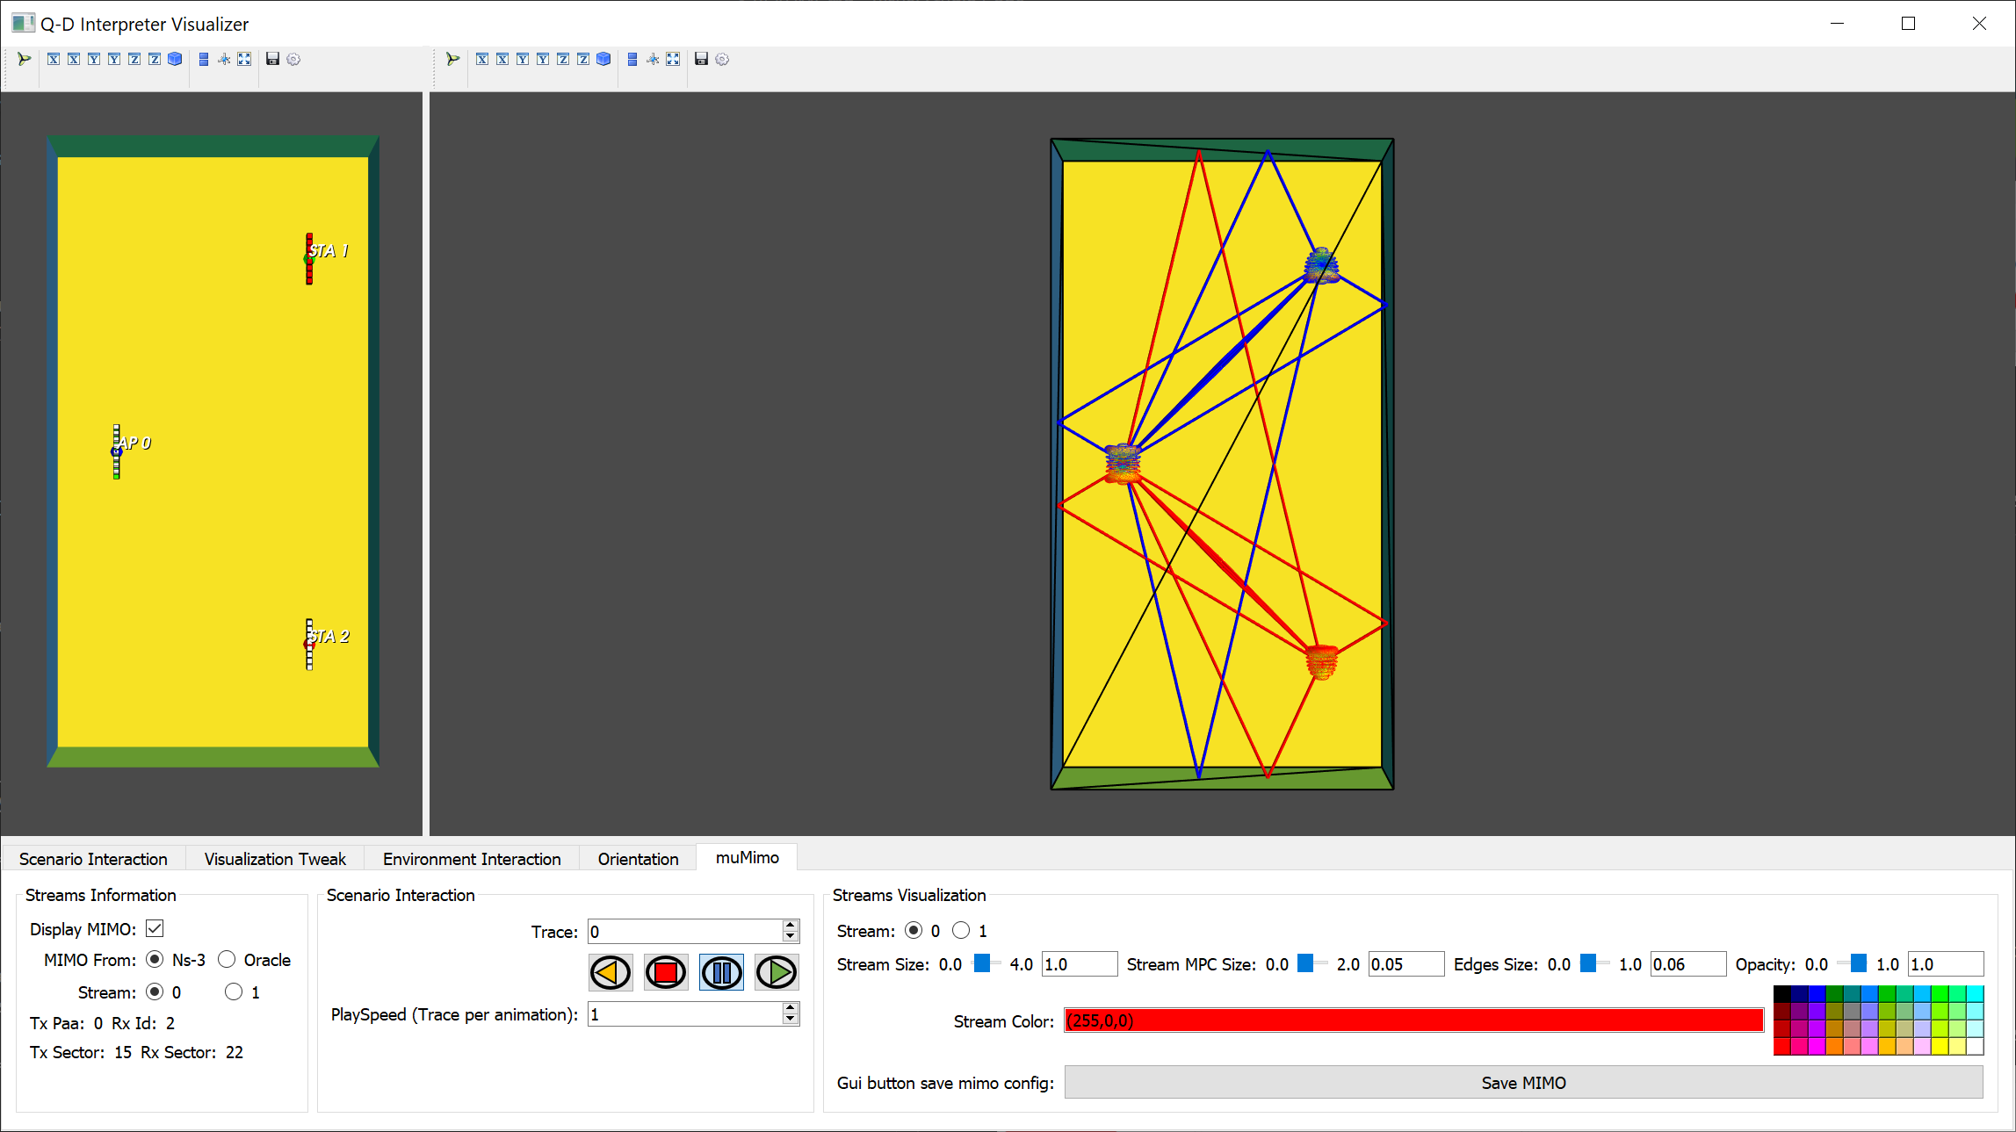Uncheck the Display MIMO checkbox
The image size is (2016, 1132).
[155, 928]
